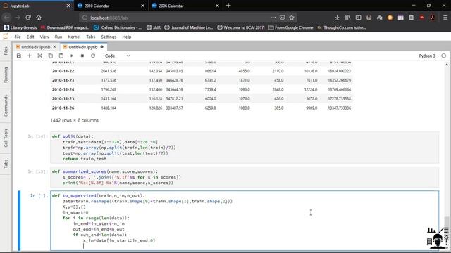Screen dimensions: 451x253
Task: Click the JupyterLab logo beside File menu
Action: (5, 37)
